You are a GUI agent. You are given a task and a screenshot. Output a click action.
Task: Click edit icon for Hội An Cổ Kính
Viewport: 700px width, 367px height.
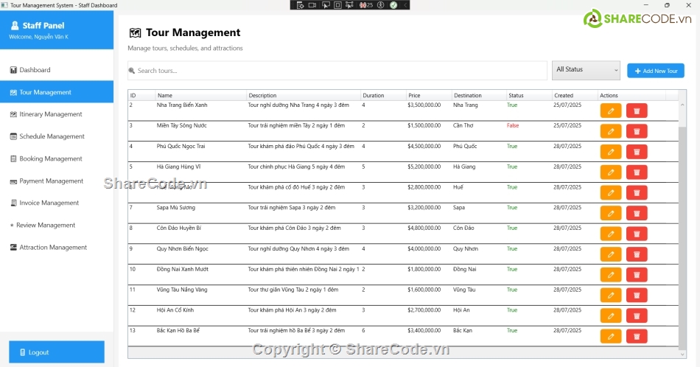(611, 315)
